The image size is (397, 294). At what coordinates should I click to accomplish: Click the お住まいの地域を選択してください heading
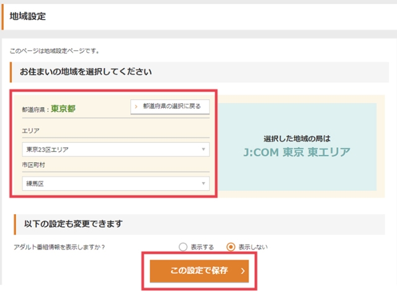click(86, 72)
